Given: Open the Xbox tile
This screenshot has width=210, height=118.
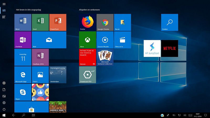Looking at the screenshot, I should 88,40.
